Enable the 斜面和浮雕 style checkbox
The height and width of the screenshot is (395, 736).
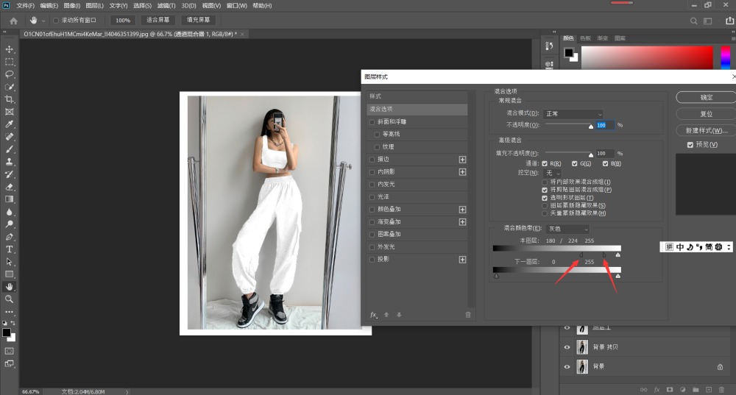point(372,122)
